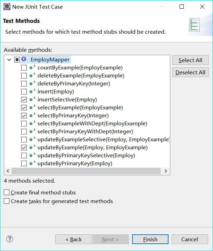Screen dimensions: 213x251
Task: Click the horizontal scrollbar right arrow
Action: [x=166, y=171]
